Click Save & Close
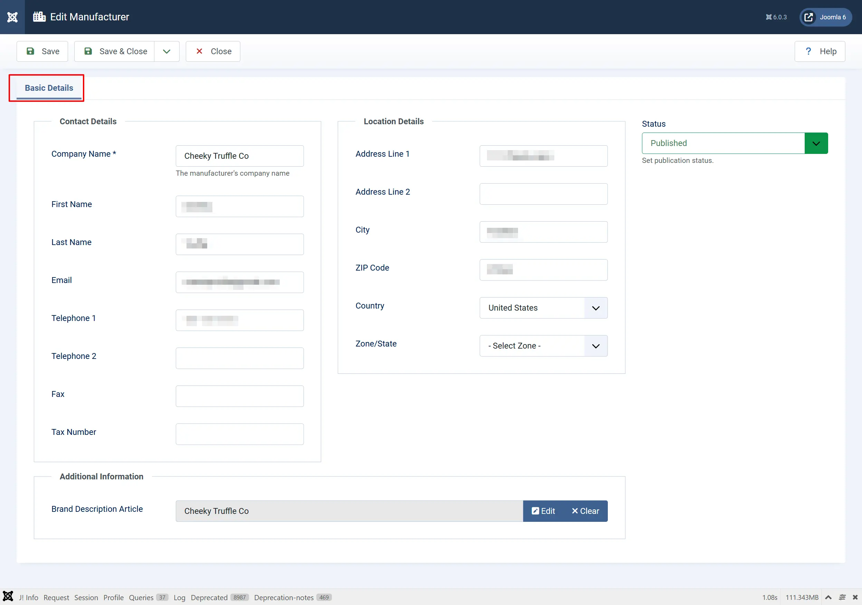Image resolution: width=862 pixels, height=605 pixels. (115, 51)
